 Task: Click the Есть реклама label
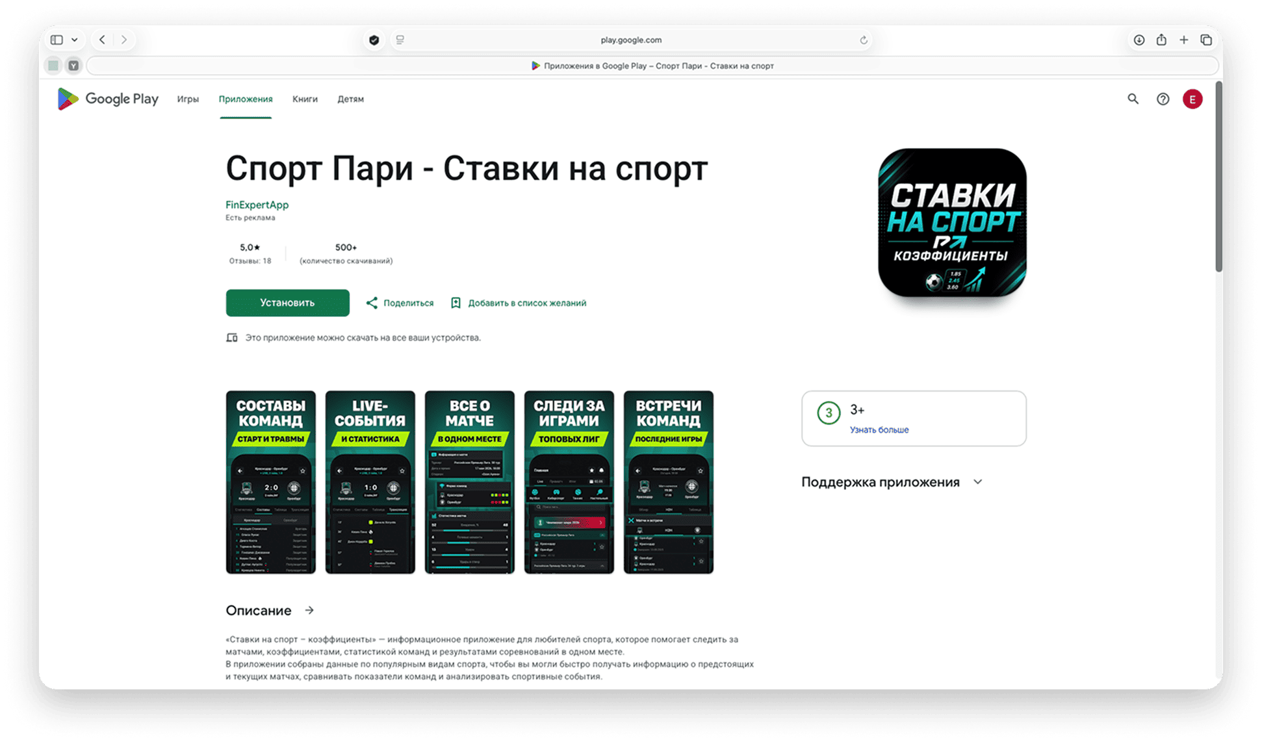250,218
